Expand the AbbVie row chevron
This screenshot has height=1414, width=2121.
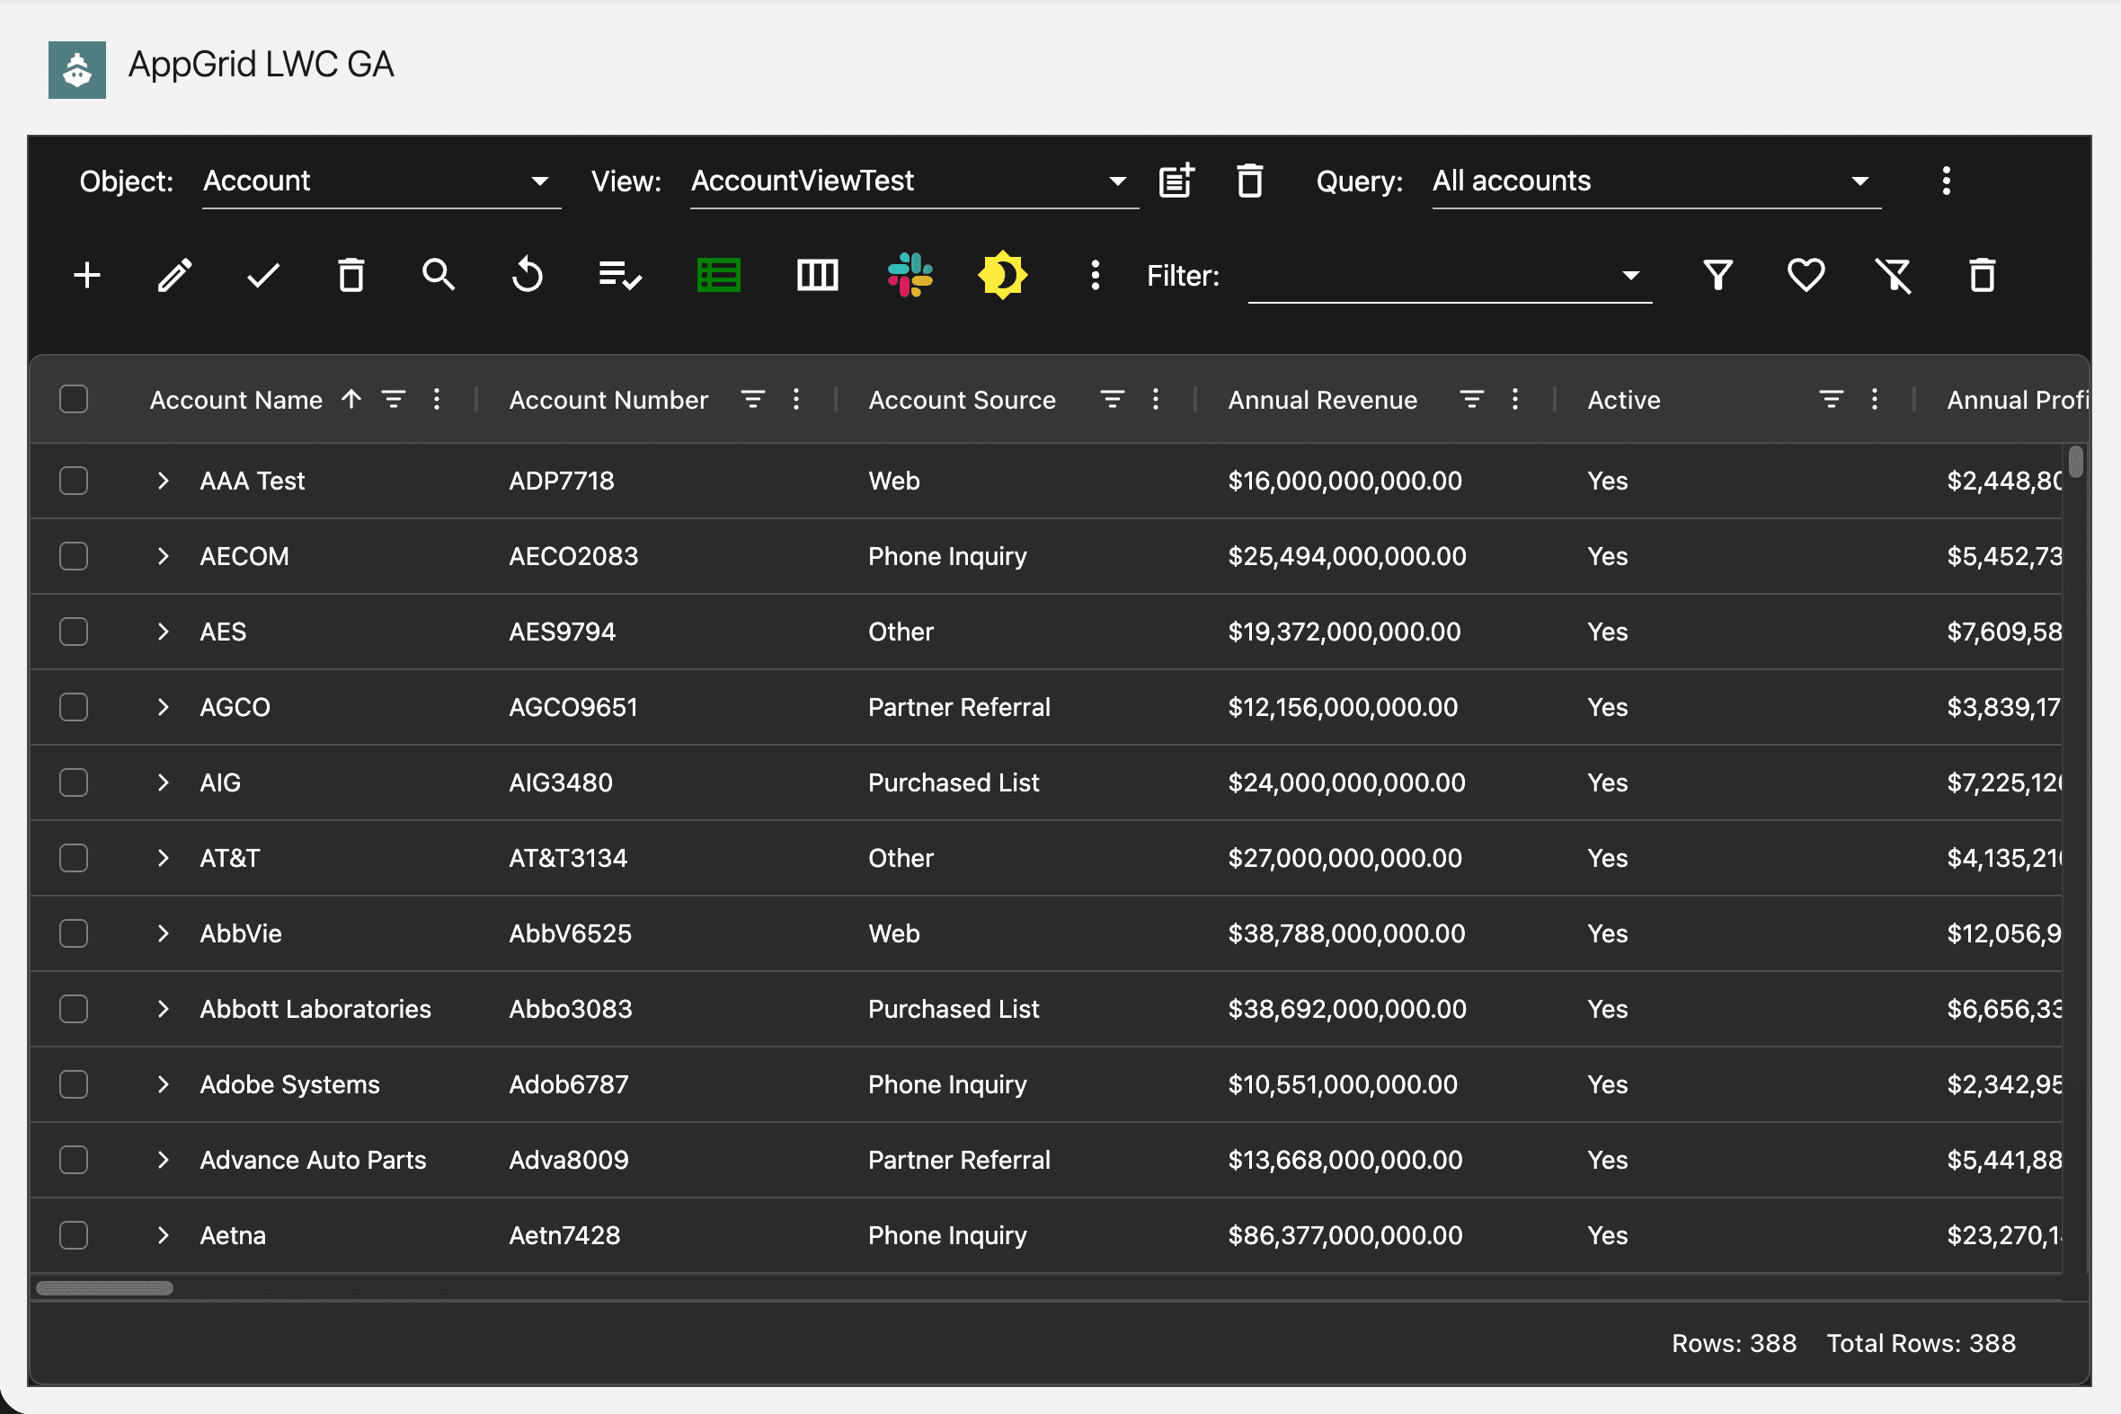point(164,933)
